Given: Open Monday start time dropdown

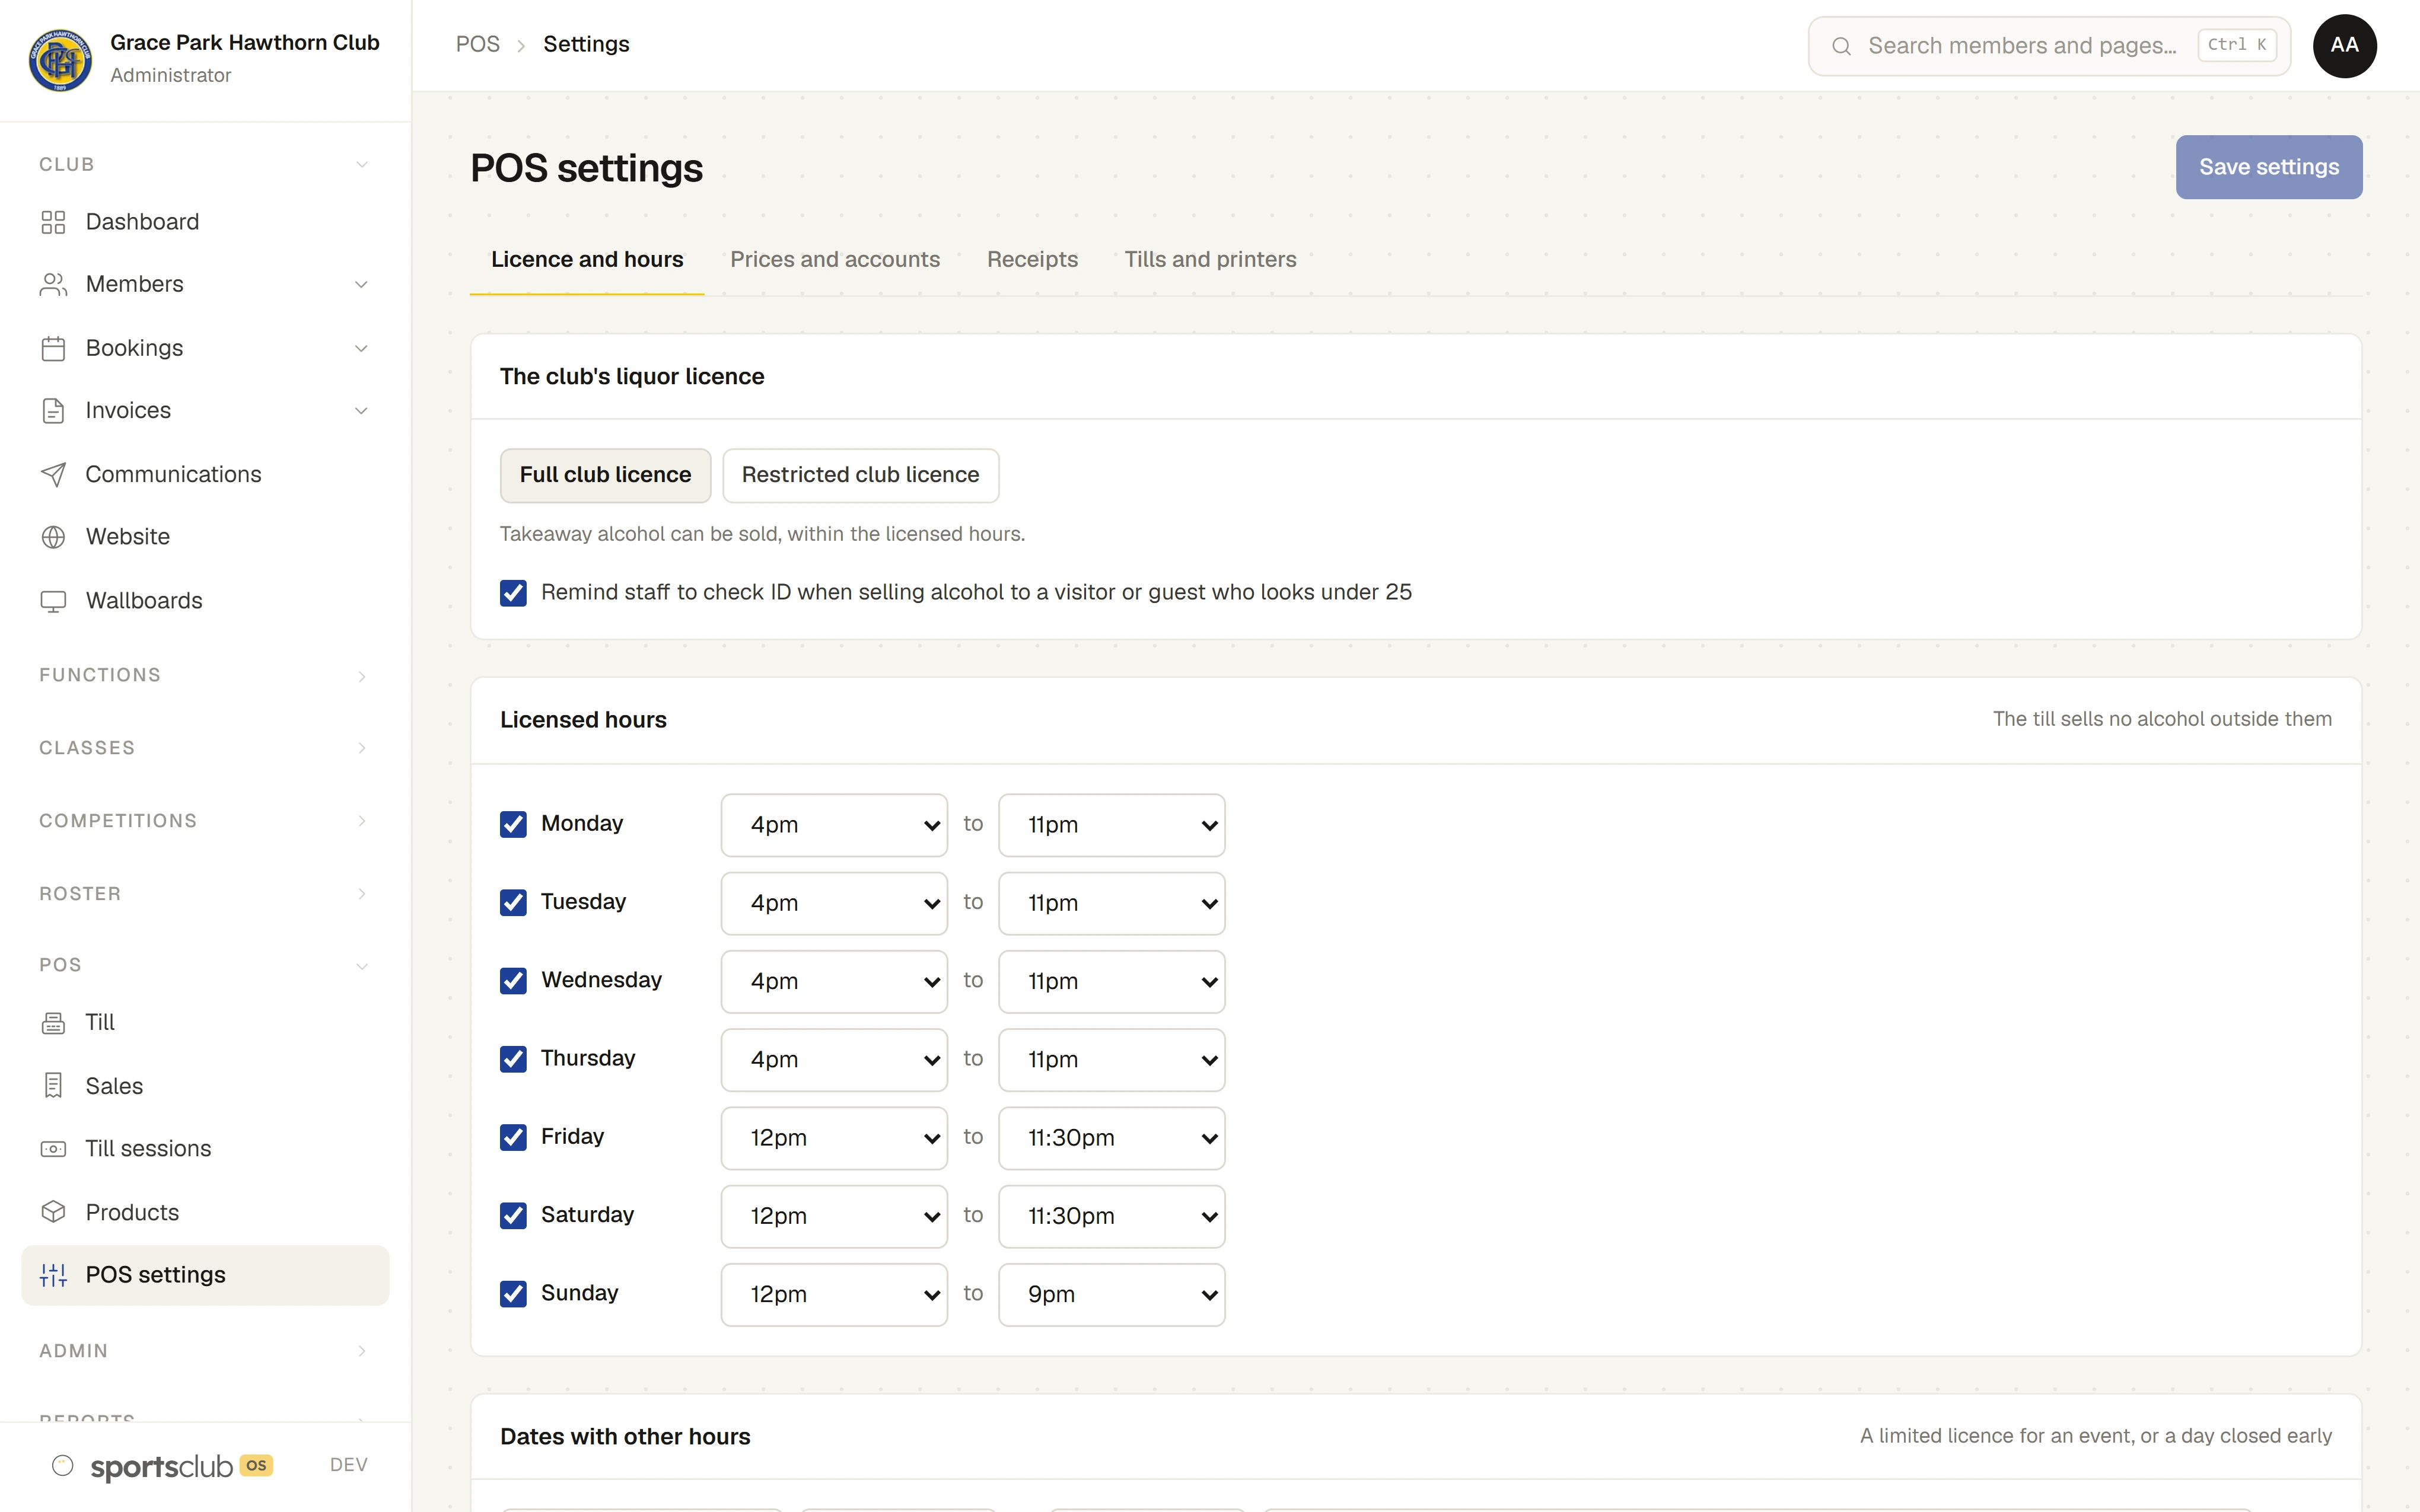Looking at the screenshot, I should coord(834,825).
